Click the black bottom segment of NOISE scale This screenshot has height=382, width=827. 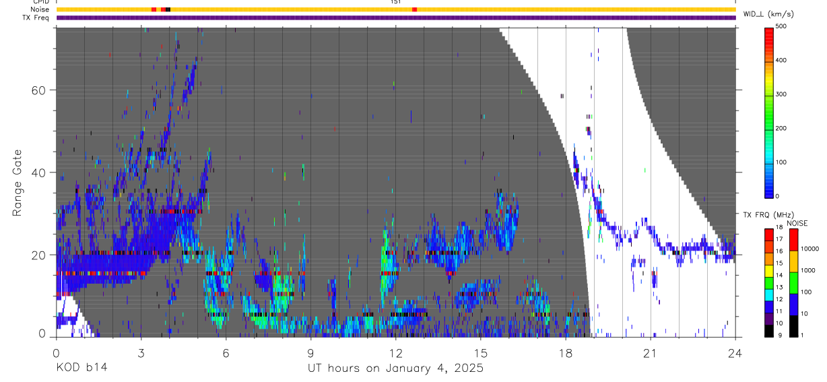[x=793, y=325]
